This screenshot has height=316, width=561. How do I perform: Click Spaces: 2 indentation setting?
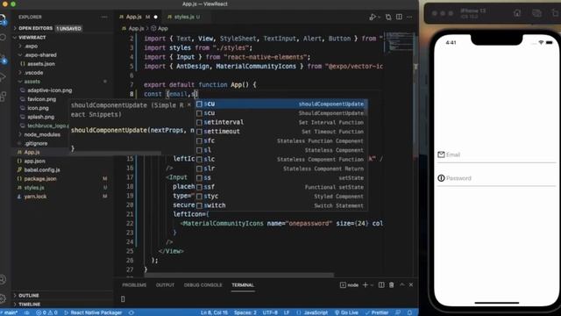click(245, 312)
